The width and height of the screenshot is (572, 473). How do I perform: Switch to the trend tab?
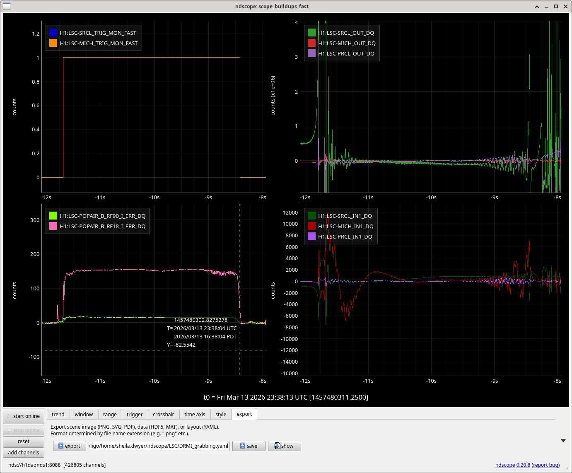pos(58,414)
